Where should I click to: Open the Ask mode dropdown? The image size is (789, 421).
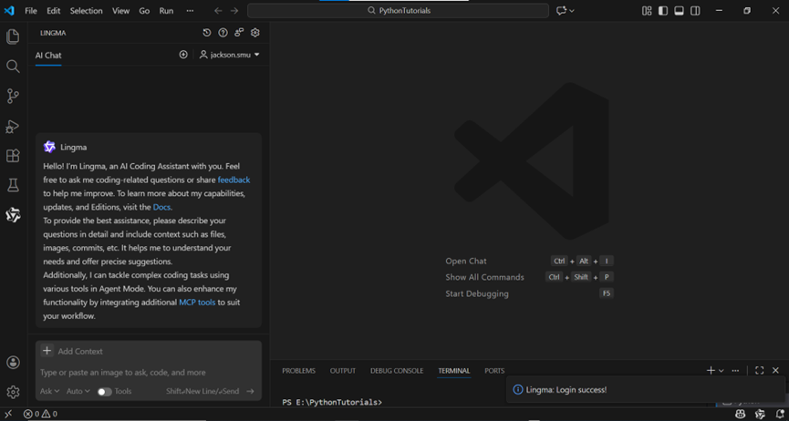tap(50, 391)
